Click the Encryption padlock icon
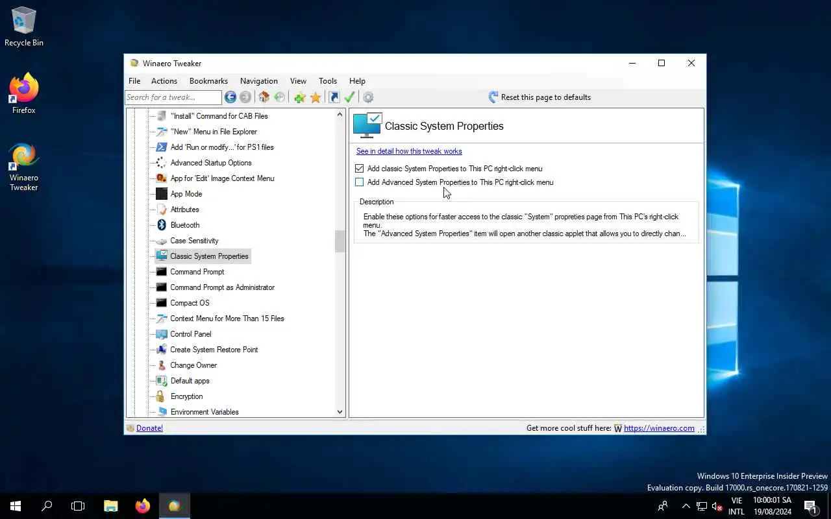 tap(162, 396)
